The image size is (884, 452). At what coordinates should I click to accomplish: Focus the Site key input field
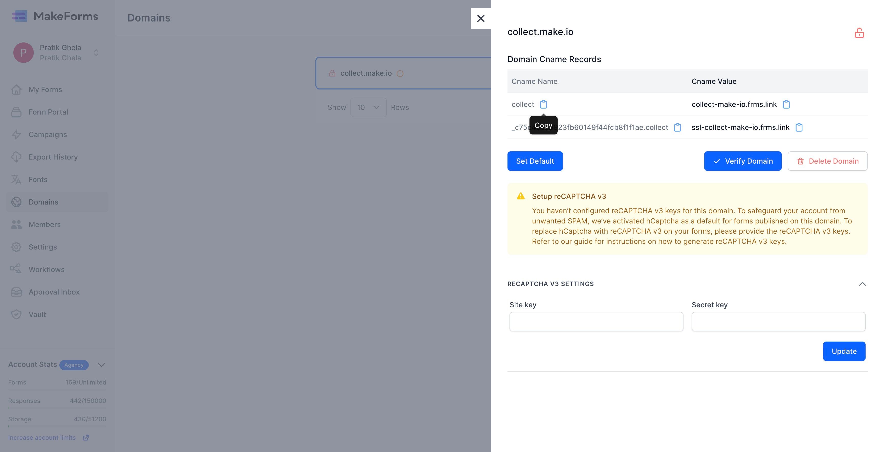(x=596, y=321)
